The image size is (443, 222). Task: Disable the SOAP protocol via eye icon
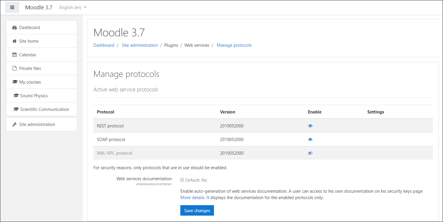[310, 140]
